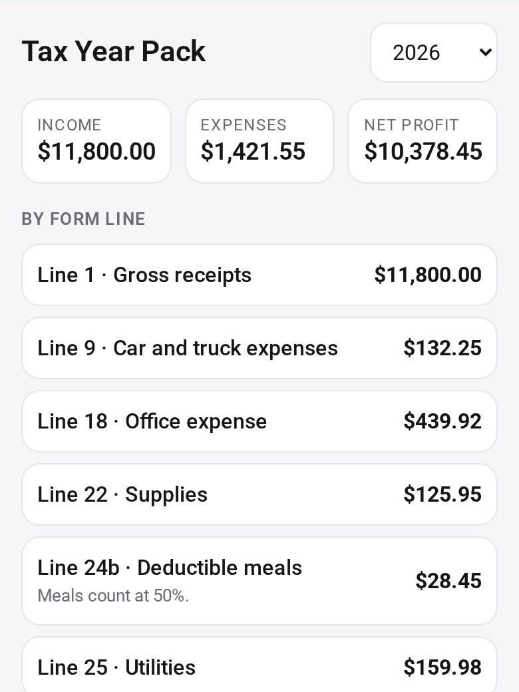Open Line 22 Supplies row
The height and width of the screenshot is (692, 519).
pyautogui.click(x=259, y=494)
